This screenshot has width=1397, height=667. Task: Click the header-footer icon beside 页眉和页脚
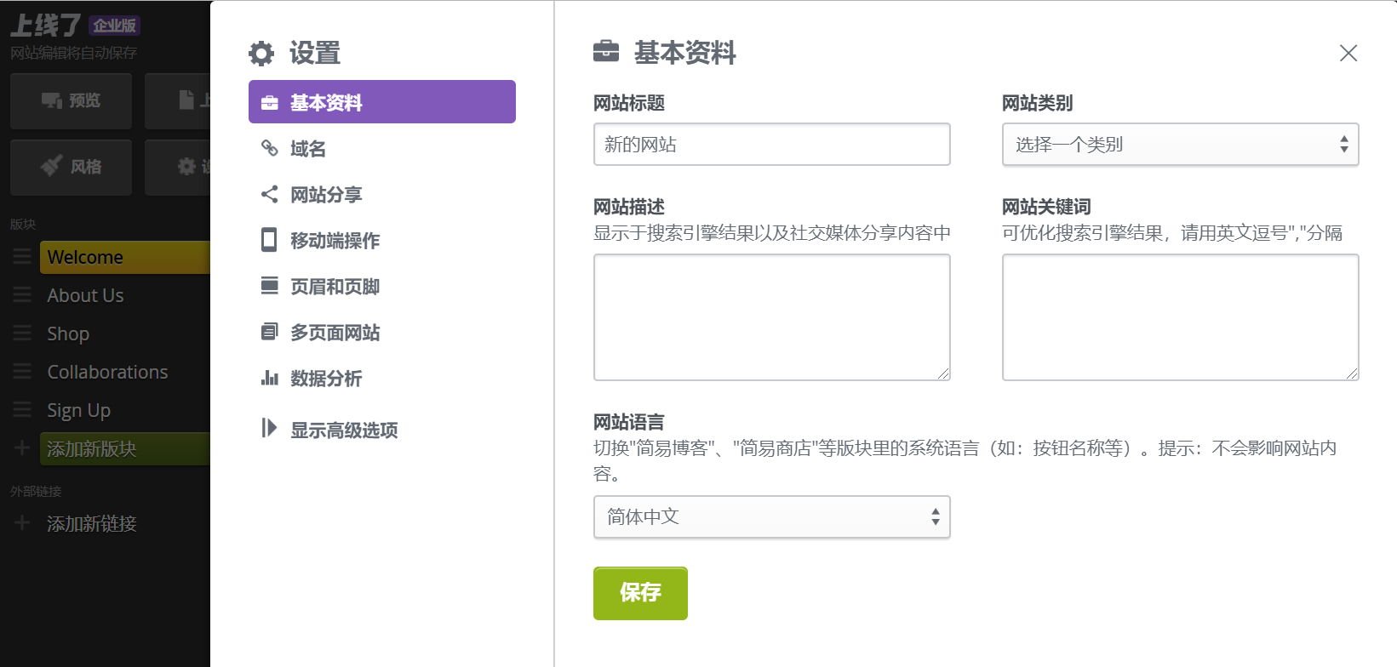(270, 286)
